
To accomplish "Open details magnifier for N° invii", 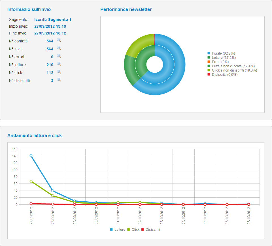I will (x=59, y=48).
